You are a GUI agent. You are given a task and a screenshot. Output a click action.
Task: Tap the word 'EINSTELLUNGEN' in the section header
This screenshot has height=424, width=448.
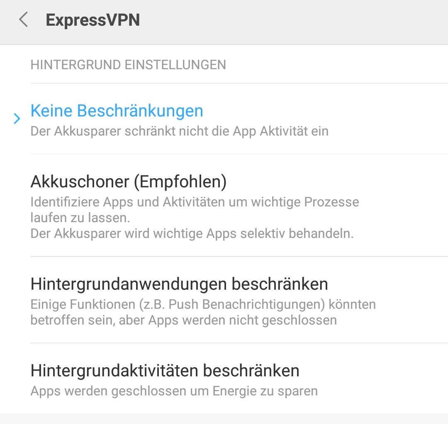click(175, 65)
